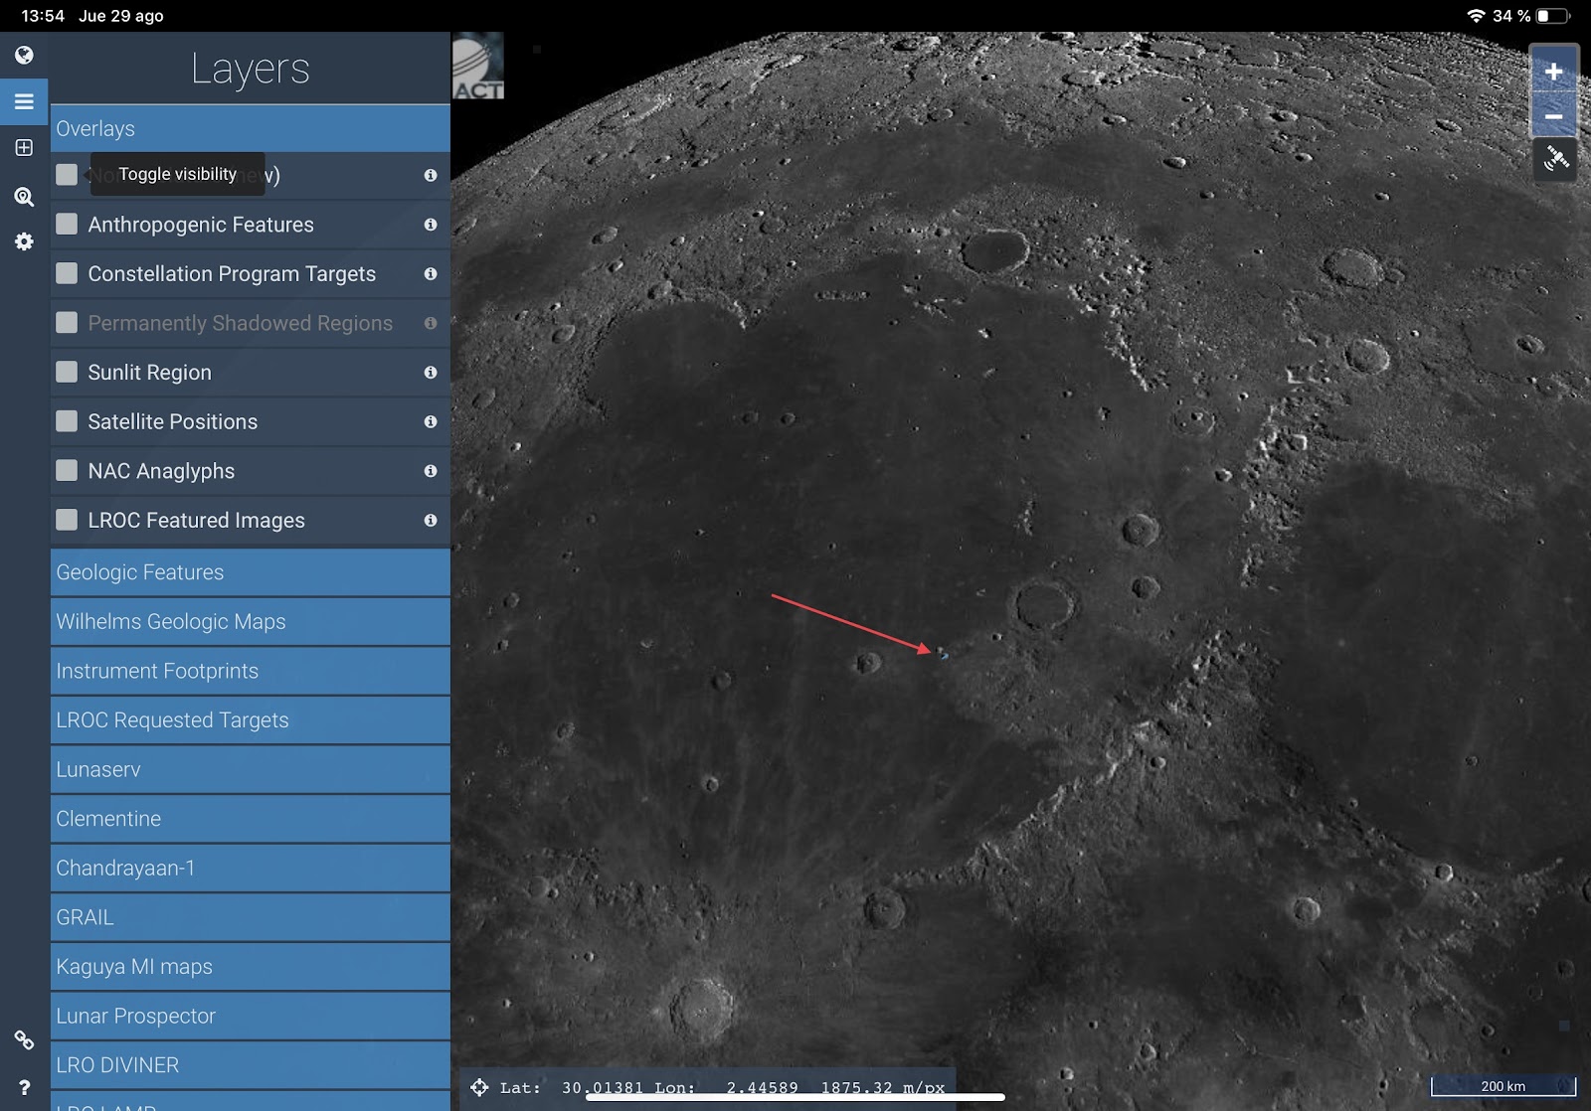Show info for Constellation Program Targets layer
Screen dimensions: 1591x1111
[x=431, y=273]
